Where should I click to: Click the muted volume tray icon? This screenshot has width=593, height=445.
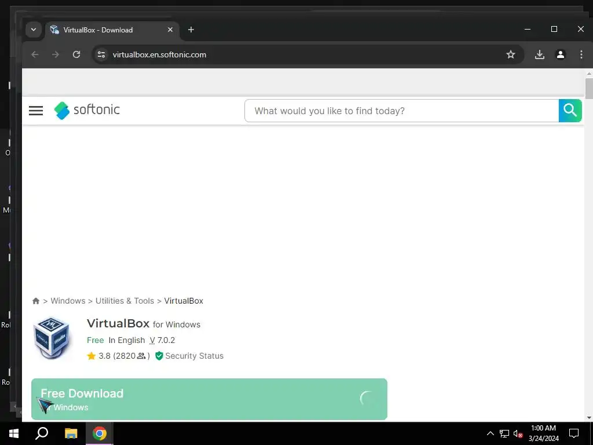(518, 433)
